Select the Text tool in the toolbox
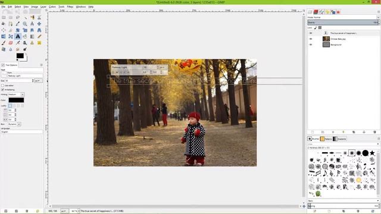The image size is (381, 214). coord(18,36)
